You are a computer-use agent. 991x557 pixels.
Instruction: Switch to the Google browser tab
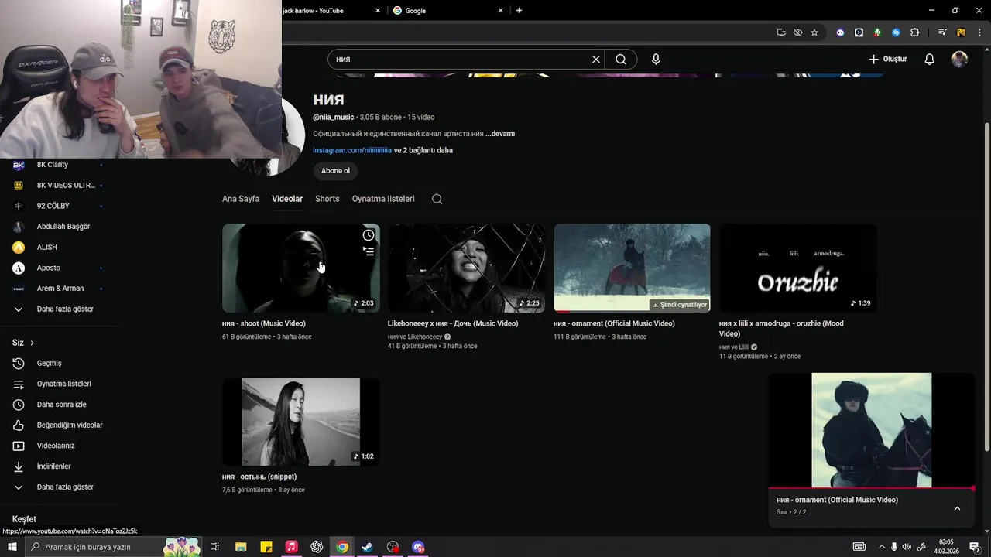[447, 11]
